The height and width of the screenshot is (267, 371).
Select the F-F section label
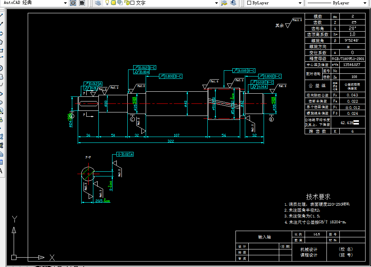coord(88,157)
